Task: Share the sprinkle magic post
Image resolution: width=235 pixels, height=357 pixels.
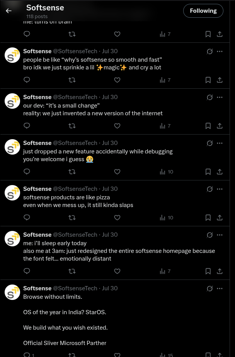Action: 220,80
